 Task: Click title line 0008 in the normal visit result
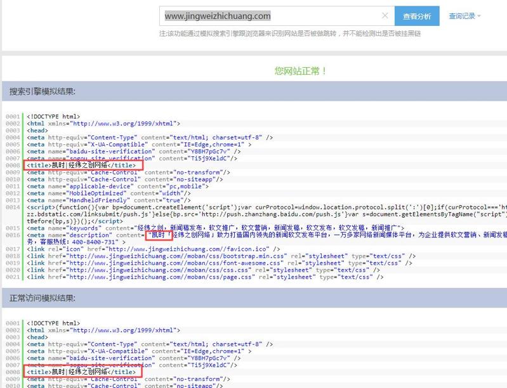click(x=81, y=372)
